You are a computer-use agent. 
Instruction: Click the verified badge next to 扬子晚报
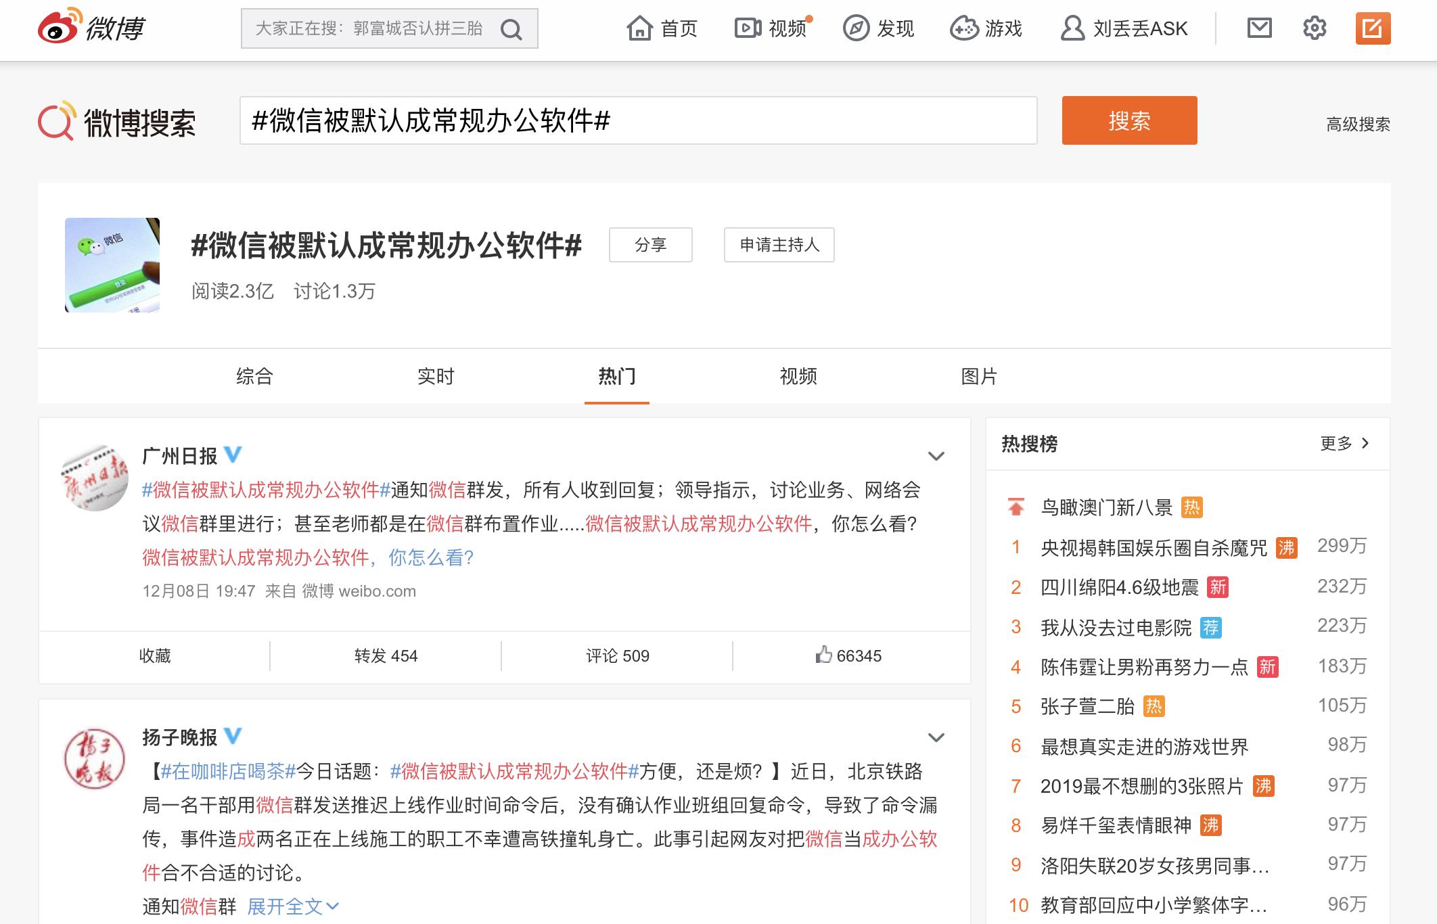pos(233,736)
